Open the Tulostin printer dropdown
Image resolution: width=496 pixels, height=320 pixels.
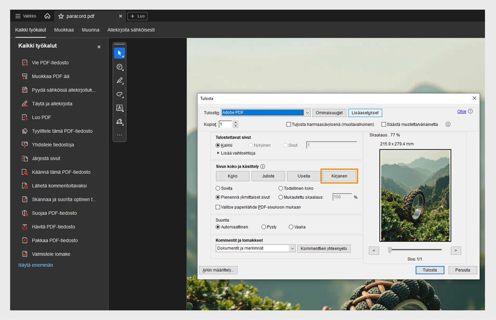[x=307, y=112]
